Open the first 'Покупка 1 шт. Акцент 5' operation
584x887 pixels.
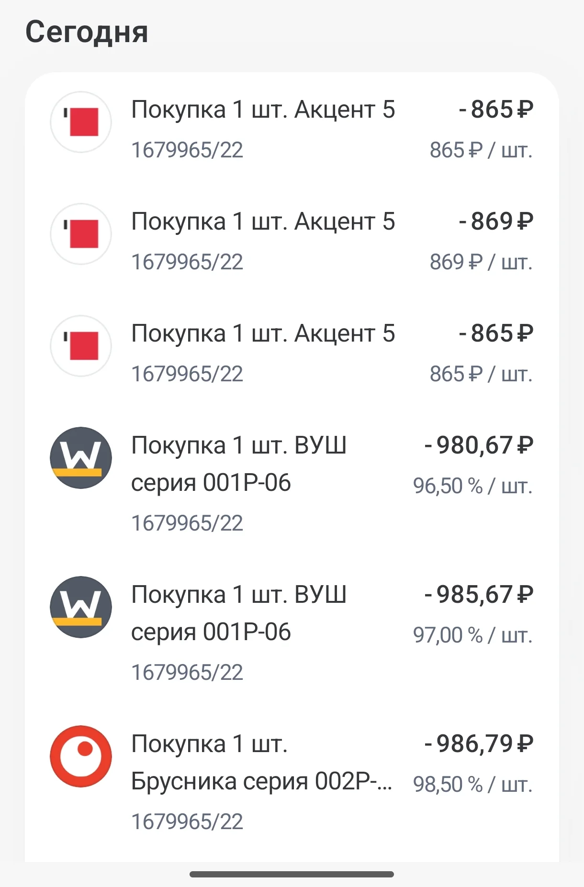(x=263, y=110)
